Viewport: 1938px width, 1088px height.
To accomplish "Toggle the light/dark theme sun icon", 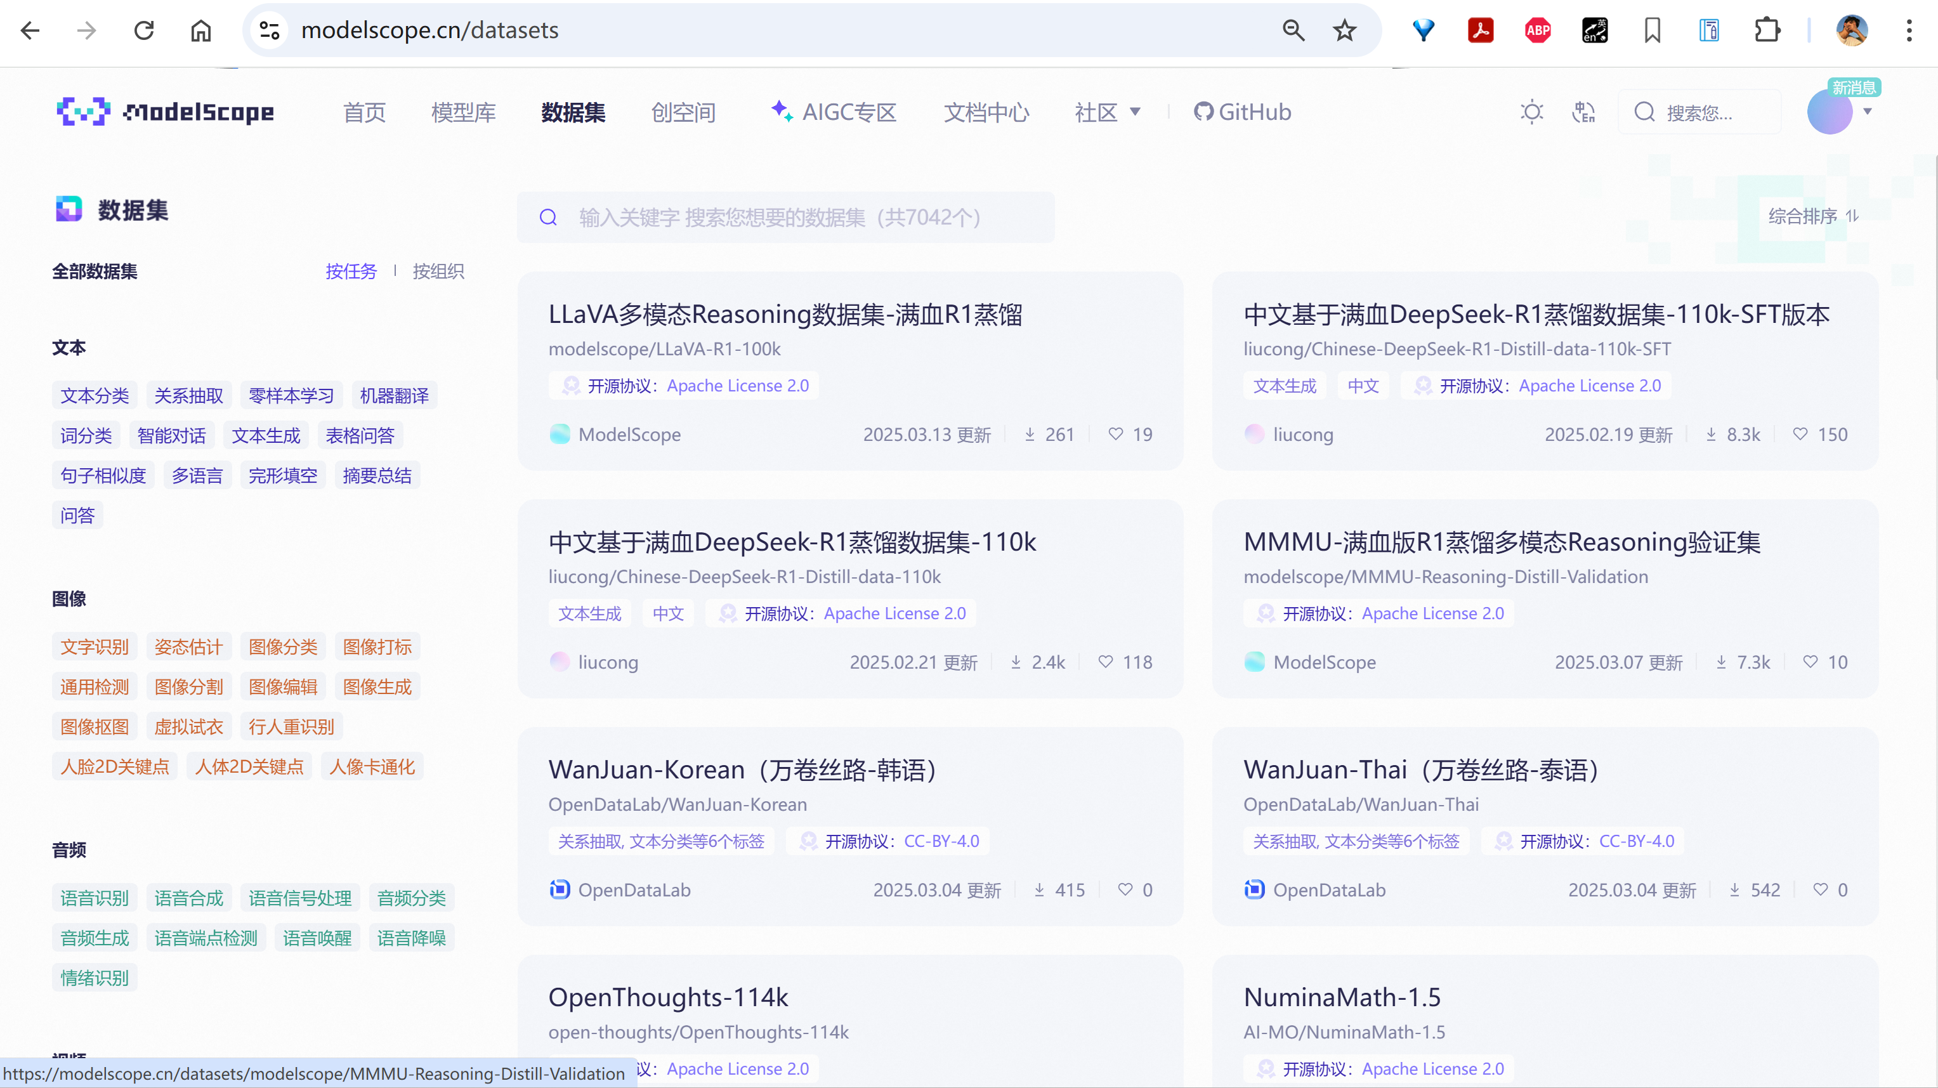I will [x=1532, y=112].
